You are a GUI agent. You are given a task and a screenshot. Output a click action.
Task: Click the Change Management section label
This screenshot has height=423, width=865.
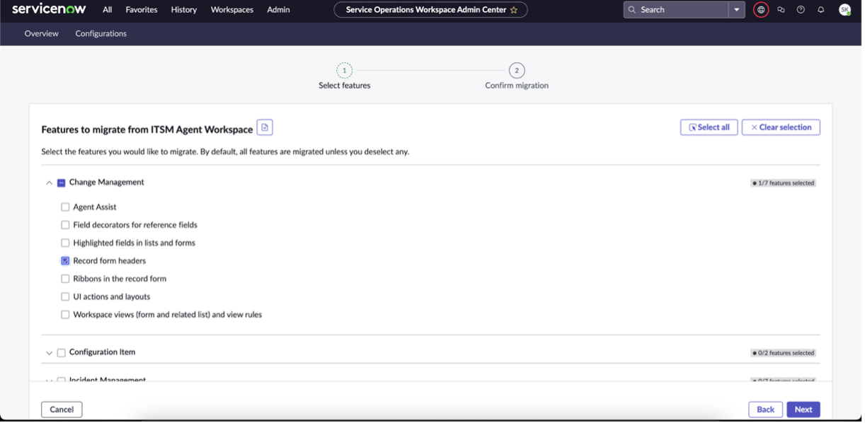click(x=107, y=182)
